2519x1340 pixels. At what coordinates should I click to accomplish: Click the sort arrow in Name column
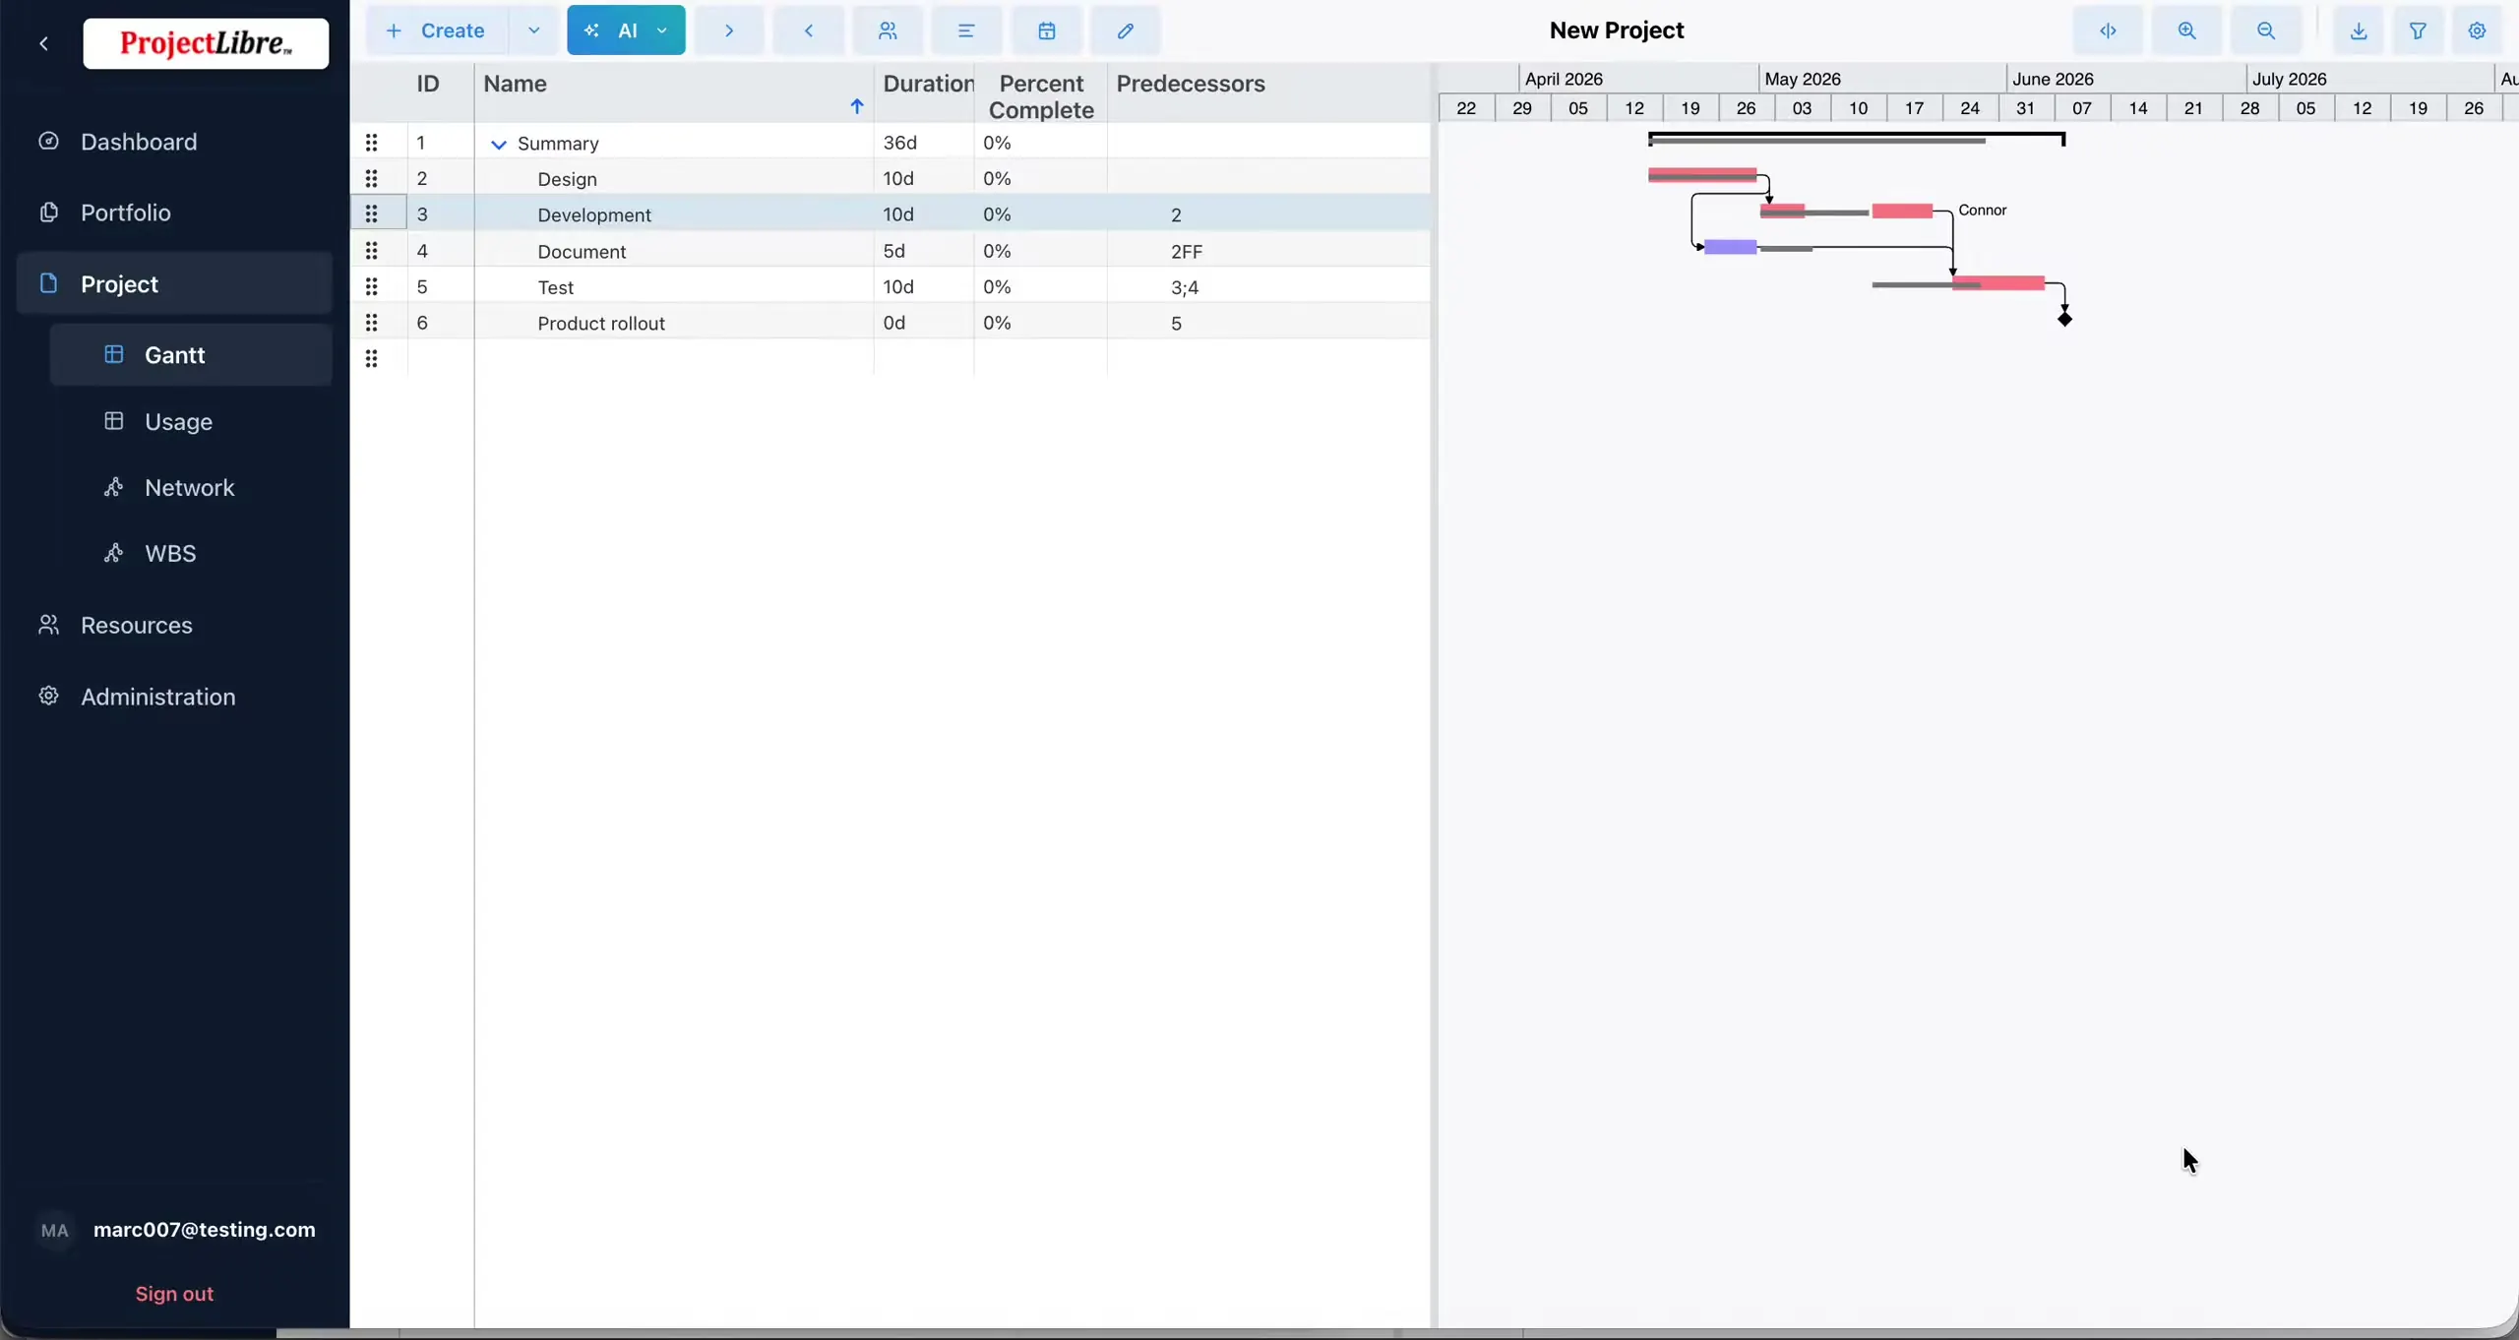coord(856,106)
